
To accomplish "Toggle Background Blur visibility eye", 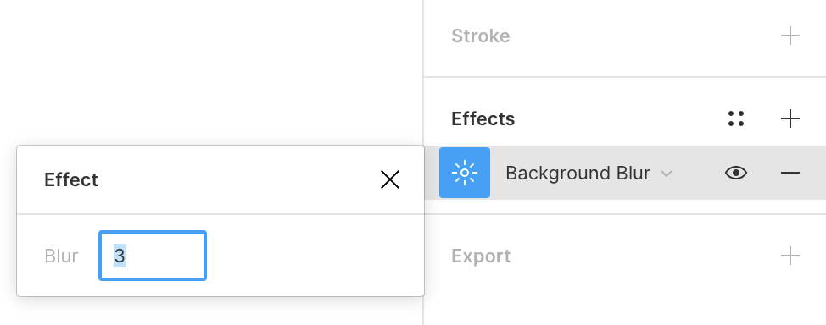I will tap(736, 173).
